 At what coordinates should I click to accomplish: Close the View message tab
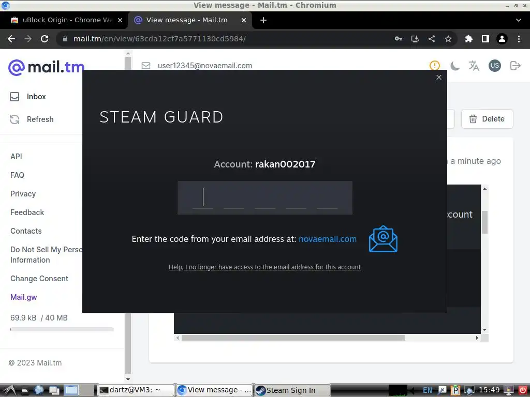tap(244, 20)
